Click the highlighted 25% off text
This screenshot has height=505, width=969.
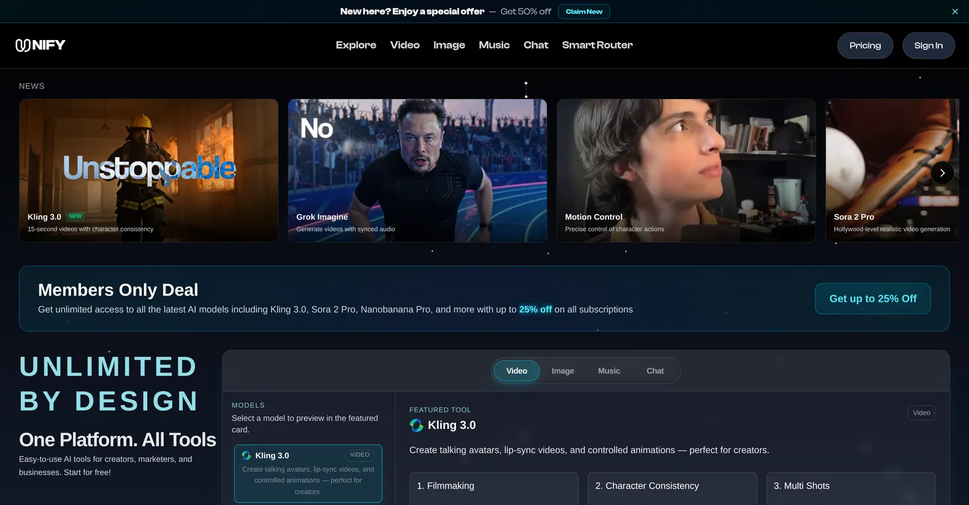tap(535, 309)
